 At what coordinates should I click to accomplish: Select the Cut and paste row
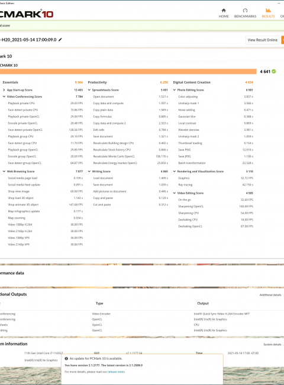pyautogui.click(x=131, y=204)
